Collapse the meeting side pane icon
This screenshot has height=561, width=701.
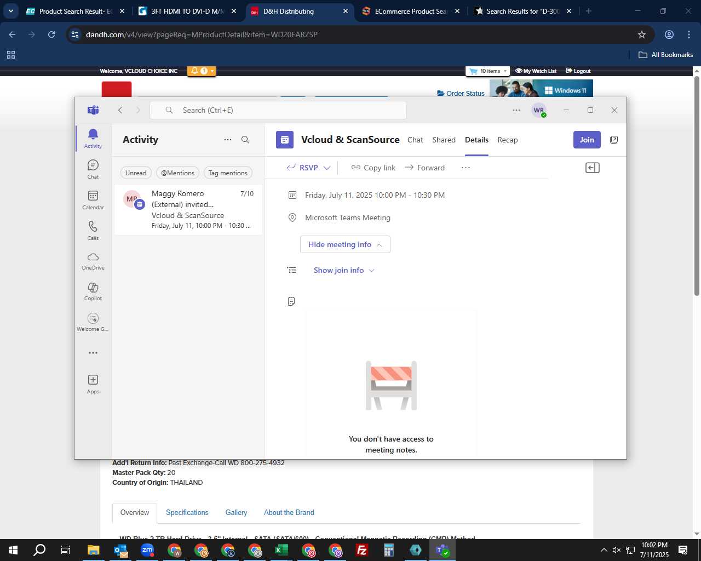point(593,168)
